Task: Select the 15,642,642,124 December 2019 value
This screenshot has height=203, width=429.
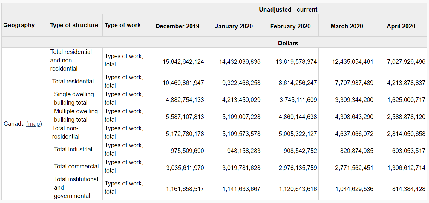Action: click(x=183, y=62)
